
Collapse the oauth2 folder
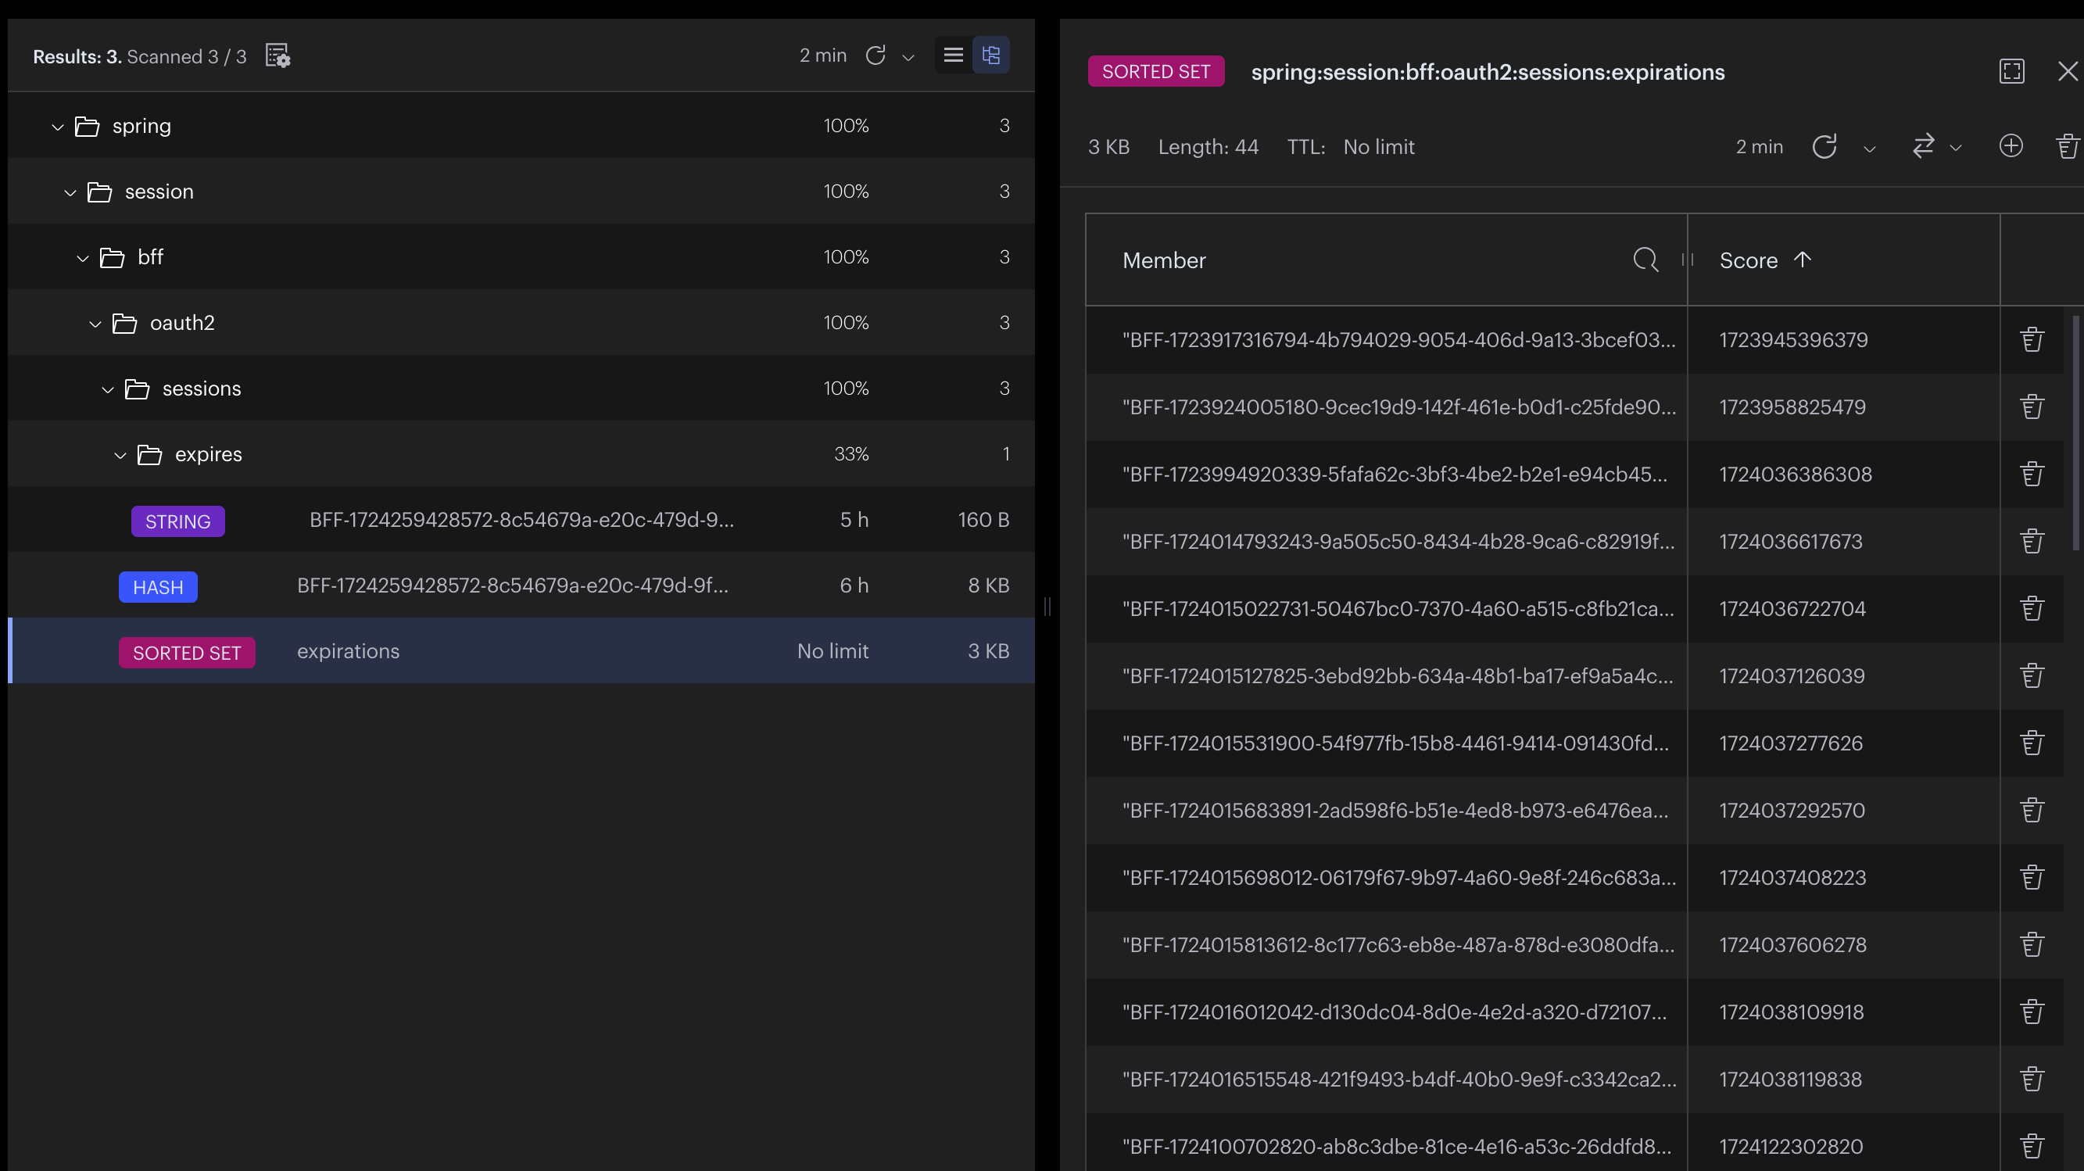[95, 323]
